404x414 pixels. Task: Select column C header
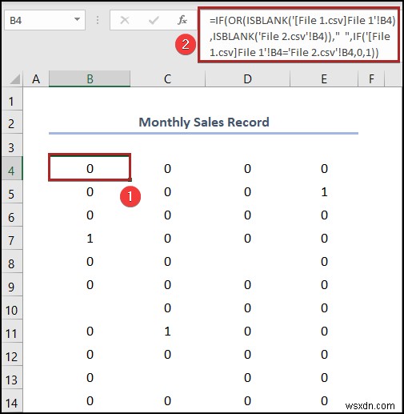coord(168,79)
